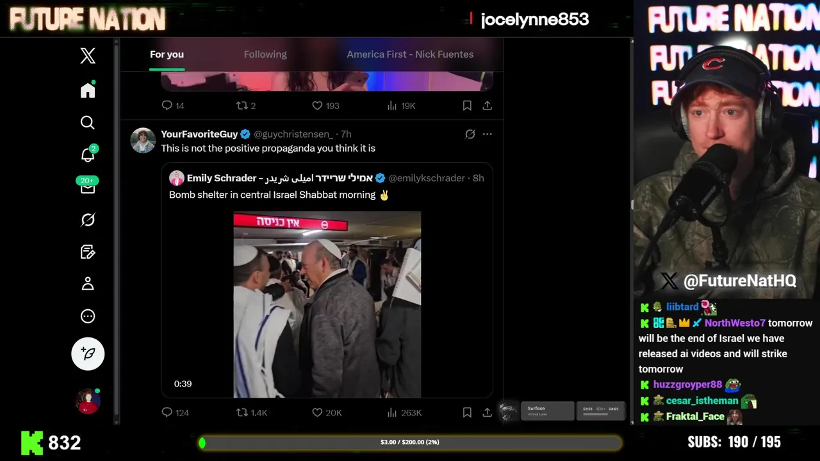
Task: Open @emilykschrader handle in quoted post
Action: [x=427, y=178]
